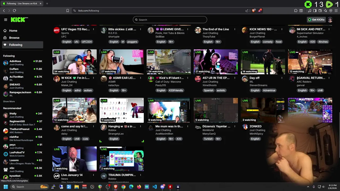Open Brave VPN shield icon

click(x=331, y=11)
